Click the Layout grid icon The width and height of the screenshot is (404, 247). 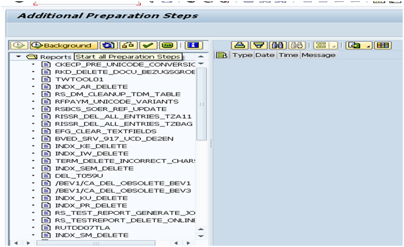coord(383,46)
